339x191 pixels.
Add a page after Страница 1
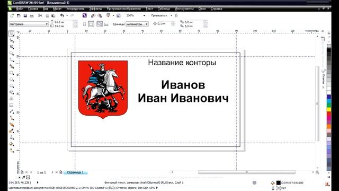click(x=61, y=172)
